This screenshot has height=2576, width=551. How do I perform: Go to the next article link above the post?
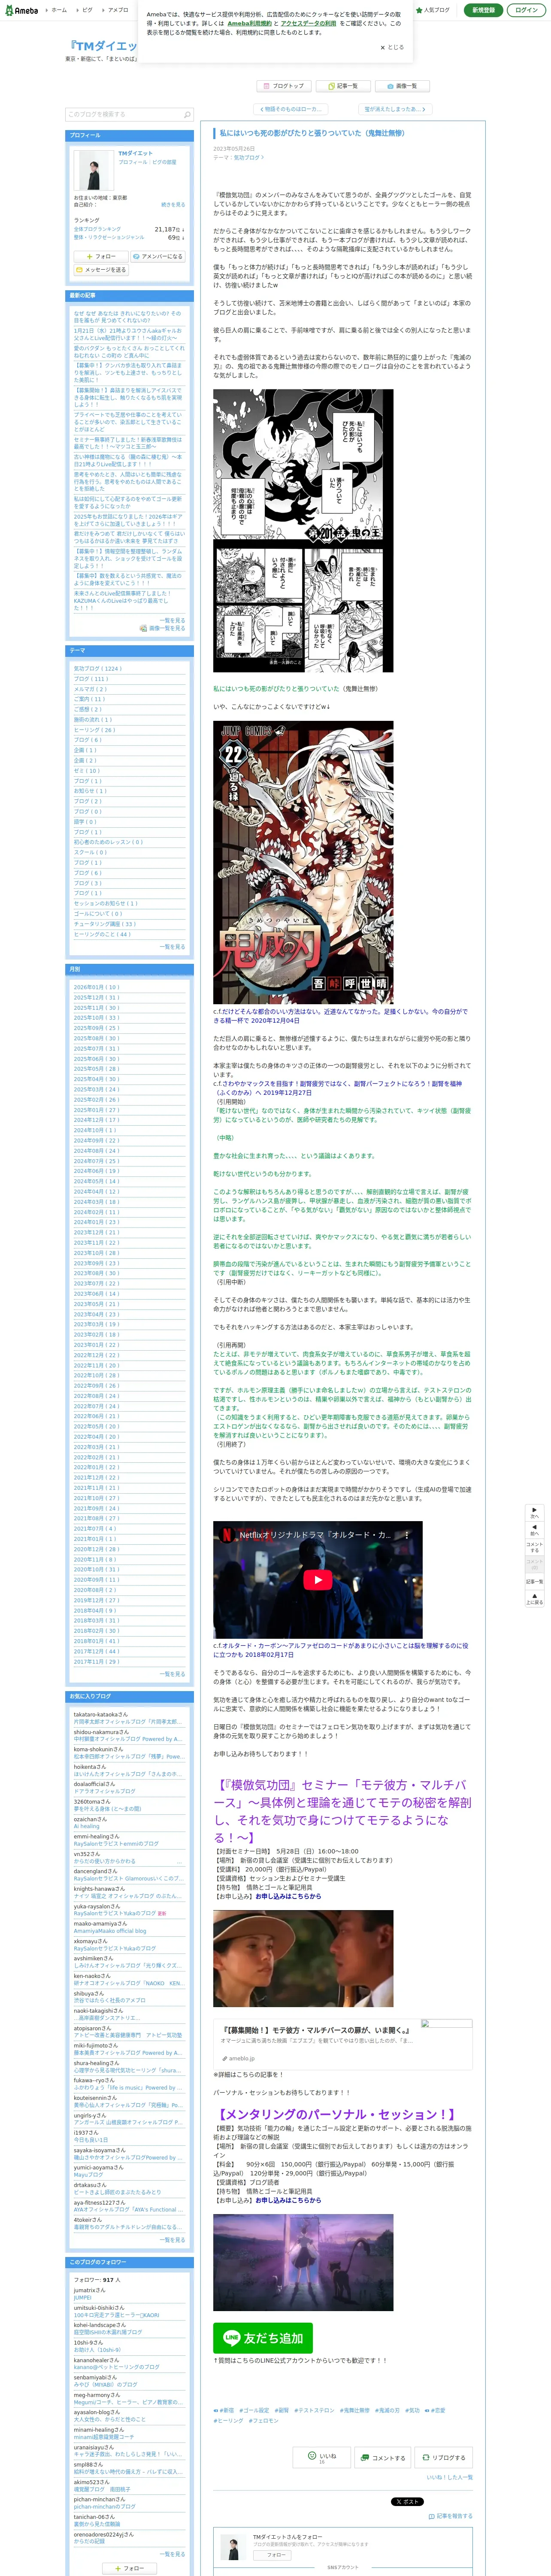click(395, 109)
